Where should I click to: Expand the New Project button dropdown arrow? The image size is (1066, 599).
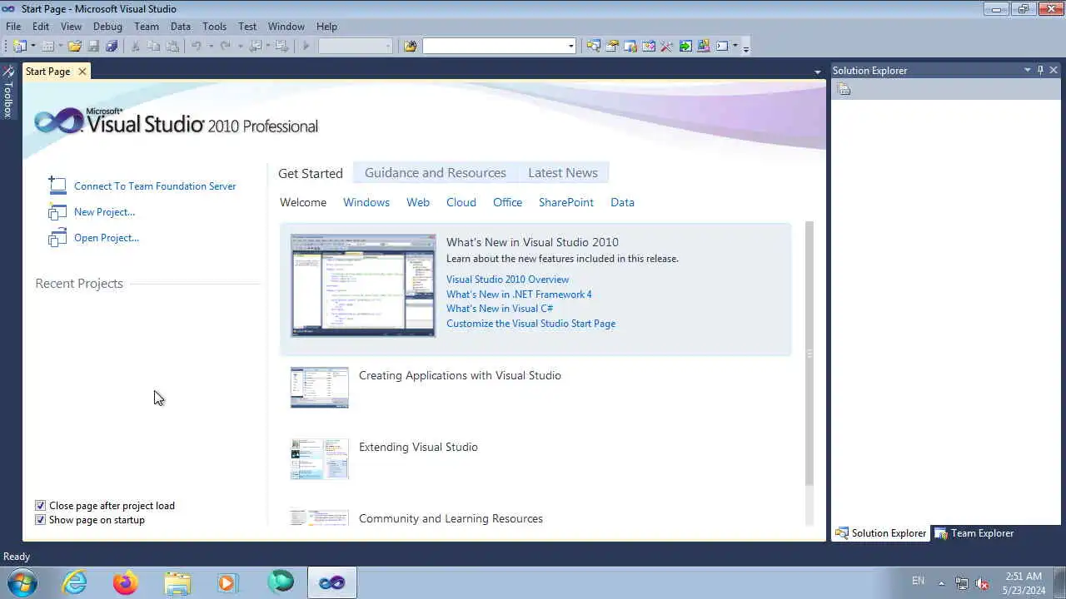tap(33, 47)
